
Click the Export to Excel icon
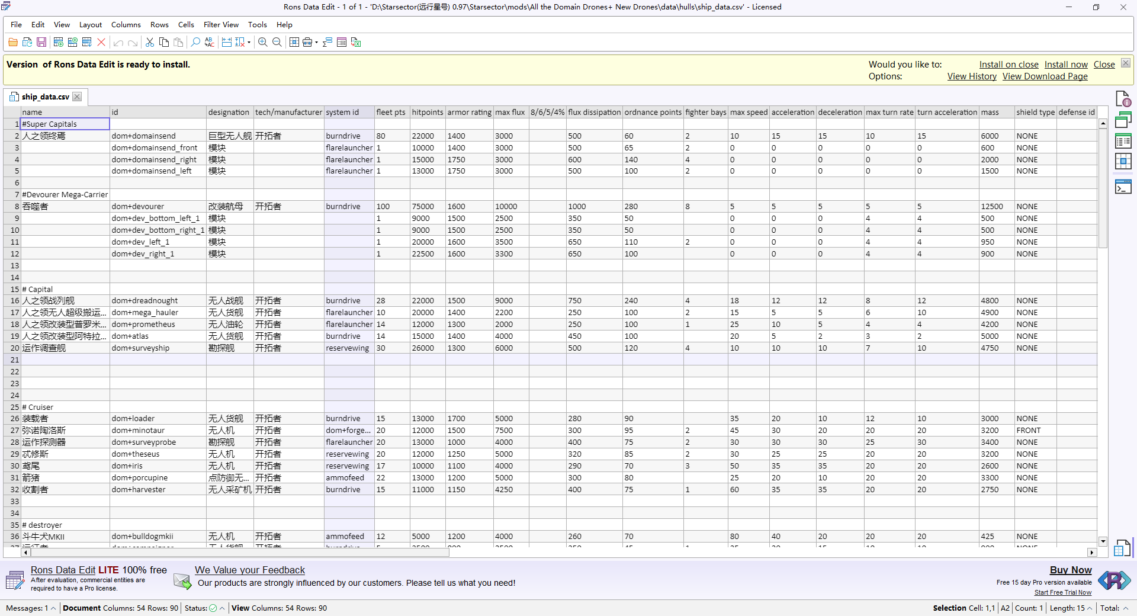pos(356,42)
